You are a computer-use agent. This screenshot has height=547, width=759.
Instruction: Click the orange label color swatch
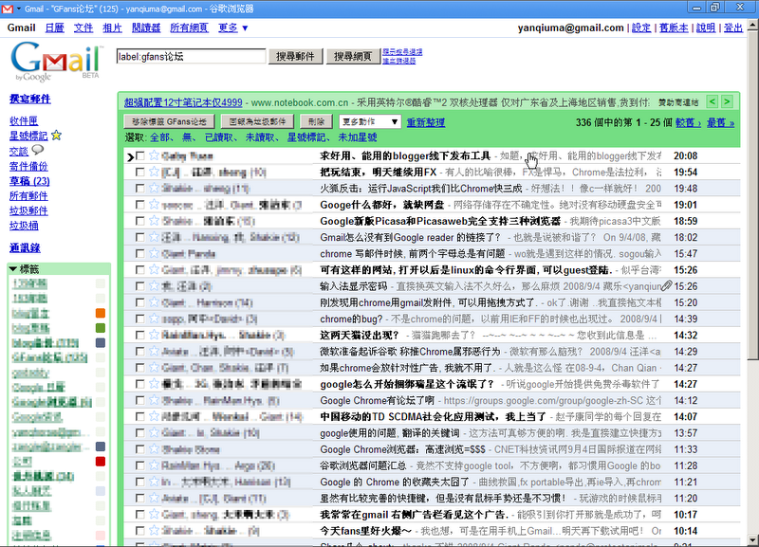pyautogui.click(x=101, y=313)
